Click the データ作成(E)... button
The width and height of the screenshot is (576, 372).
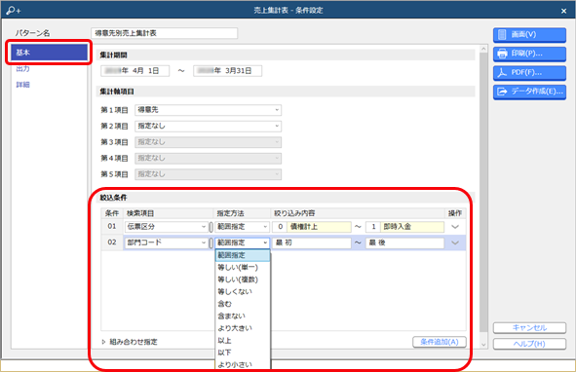click(529, 92)
